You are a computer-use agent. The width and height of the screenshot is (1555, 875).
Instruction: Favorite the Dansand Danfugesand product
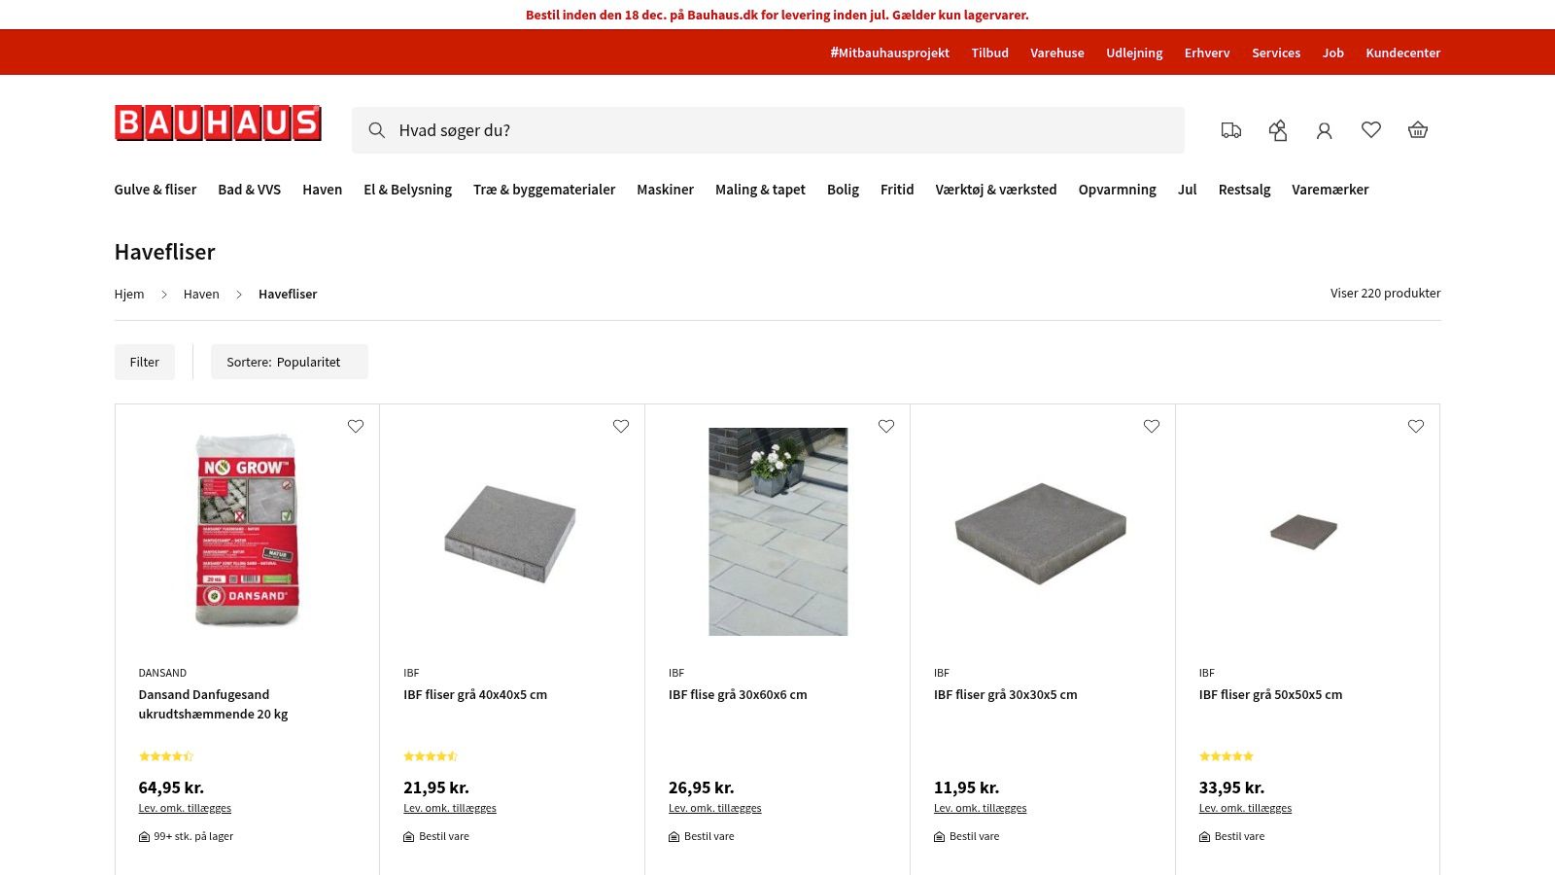356,426
